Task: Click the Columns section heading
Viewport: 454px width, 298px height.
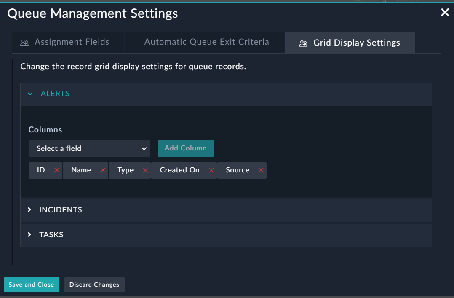Action: pos(45,129)
